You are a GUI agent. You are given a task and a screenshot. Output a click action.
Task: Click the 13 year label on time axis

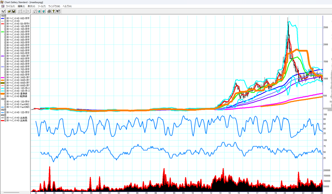[220, 193]
